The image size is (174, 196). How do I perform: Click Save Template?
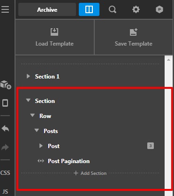coord(134,37)
